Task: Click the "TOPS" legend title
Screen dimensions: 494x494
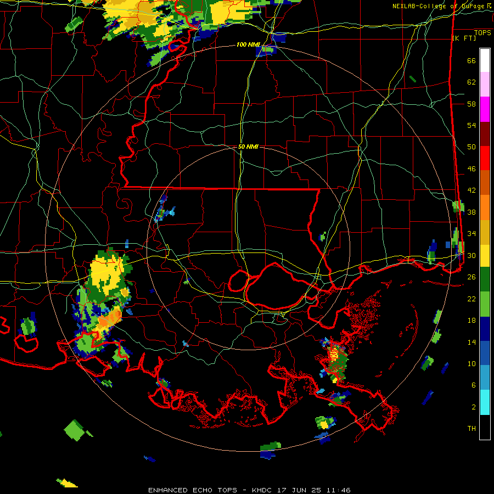Action: tap(482, 32)
